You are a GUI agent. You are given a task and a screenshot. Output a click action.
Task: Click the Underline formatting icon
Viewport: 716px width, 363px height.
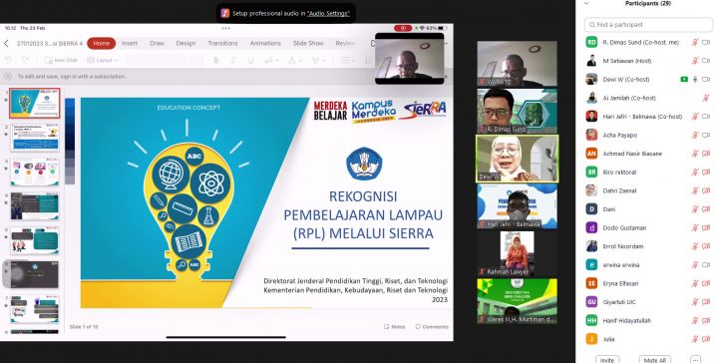(x=250, y=60)
